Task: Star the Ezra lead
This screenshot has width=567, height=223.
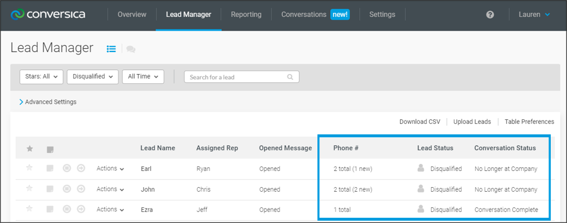Action: (30, 209)
